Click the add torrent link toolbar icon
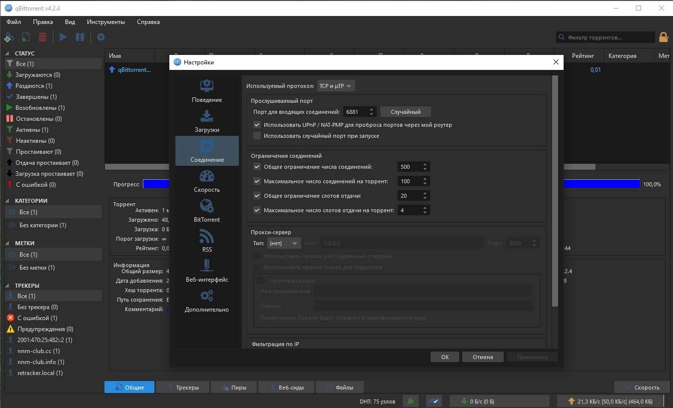673x408 pixels. (x=8, y=37)
